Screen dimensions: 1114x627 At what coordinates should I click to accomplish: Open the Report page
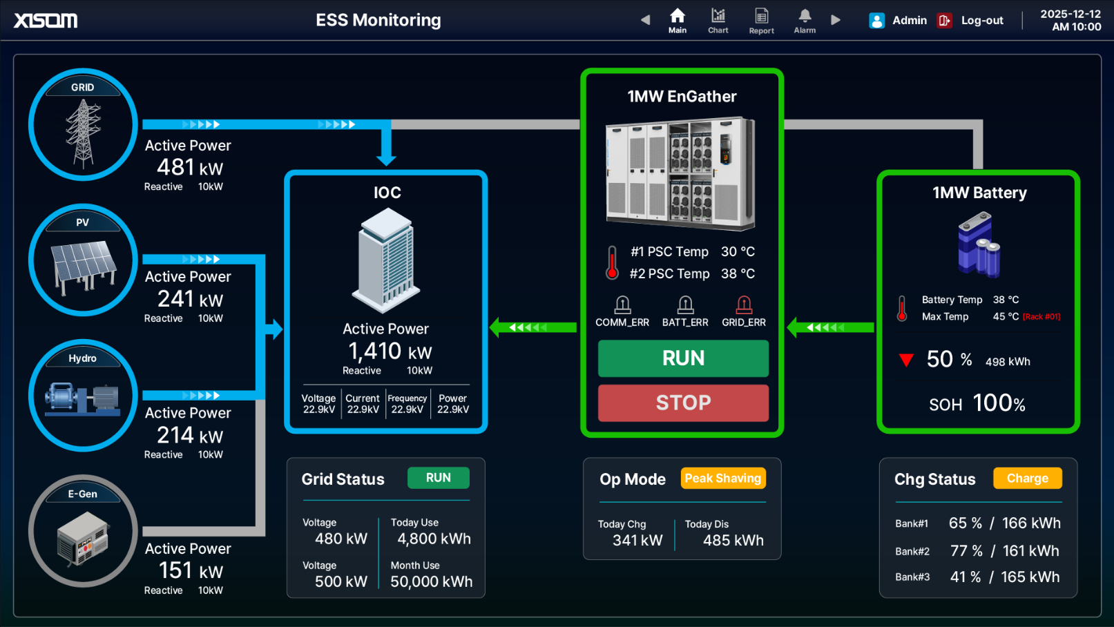[761, 20]
